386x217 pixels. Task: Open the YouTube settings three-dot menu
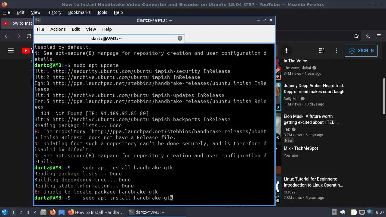(336, 51)
